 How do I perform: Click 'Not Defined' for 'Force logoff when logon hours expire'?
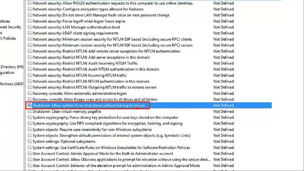224,21
